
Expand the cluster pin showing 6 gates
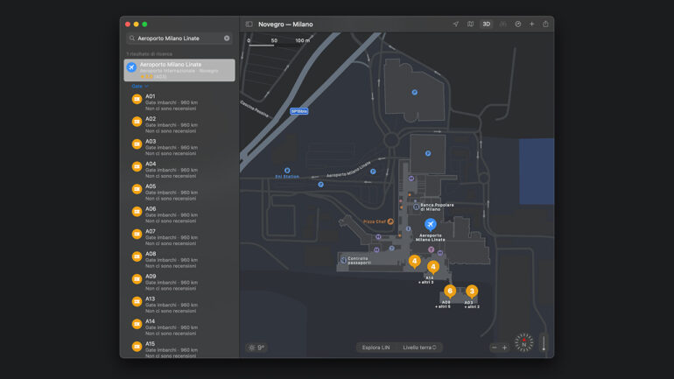[449, 291]
